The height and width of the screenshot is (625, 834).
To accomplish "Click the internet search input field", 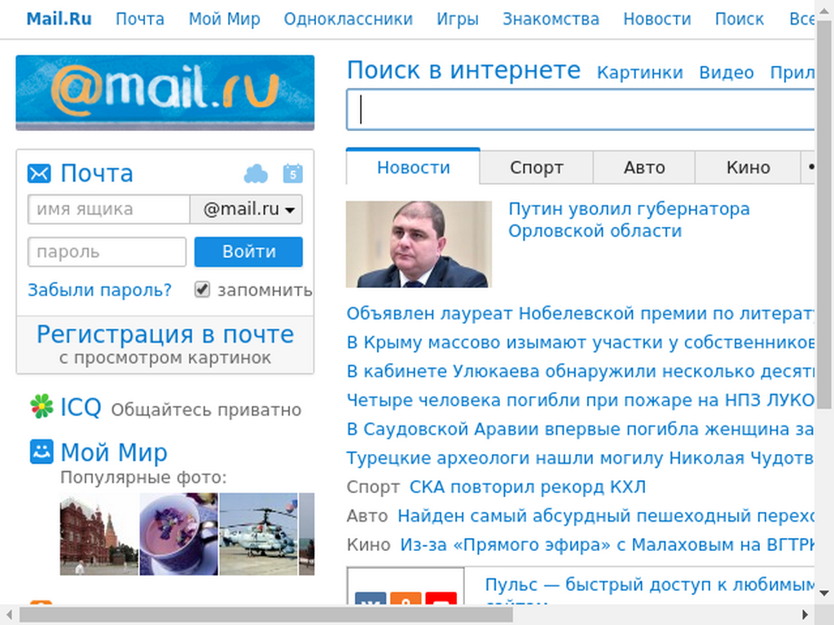I will (580, 110).
